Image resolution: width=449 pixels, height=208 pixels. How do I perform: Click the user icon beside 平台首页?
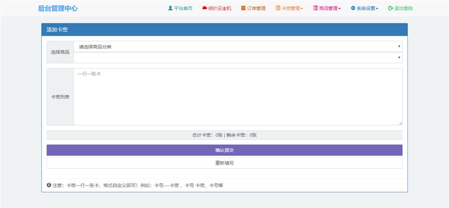pos(170,8)
